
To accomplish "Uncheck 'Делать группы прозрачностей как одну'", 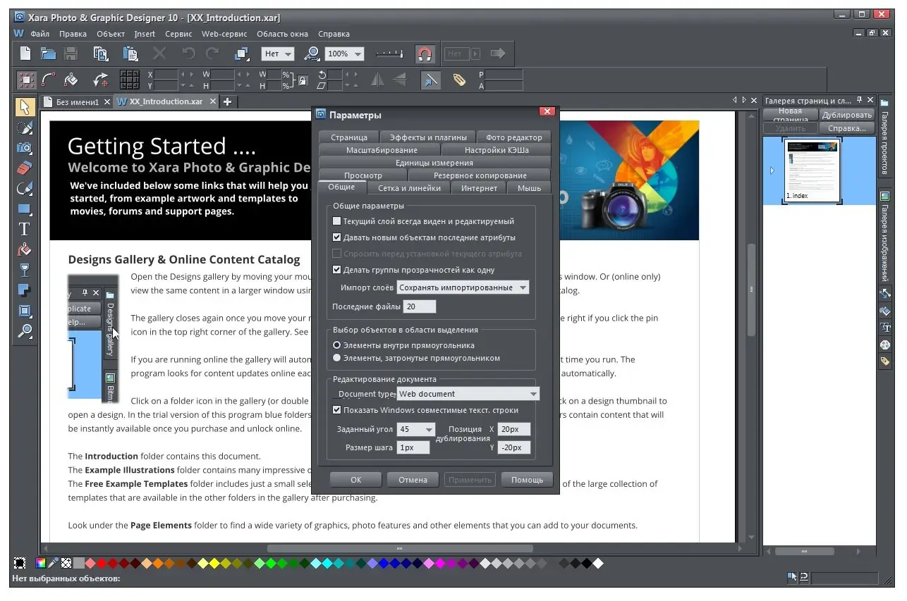I will pos(337,270).
